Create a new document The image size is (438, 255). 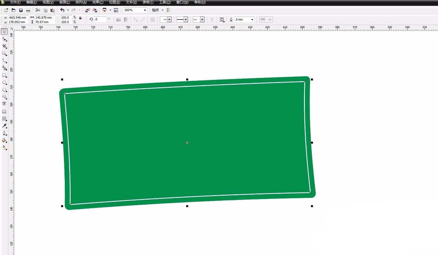[x=6, y=10]
